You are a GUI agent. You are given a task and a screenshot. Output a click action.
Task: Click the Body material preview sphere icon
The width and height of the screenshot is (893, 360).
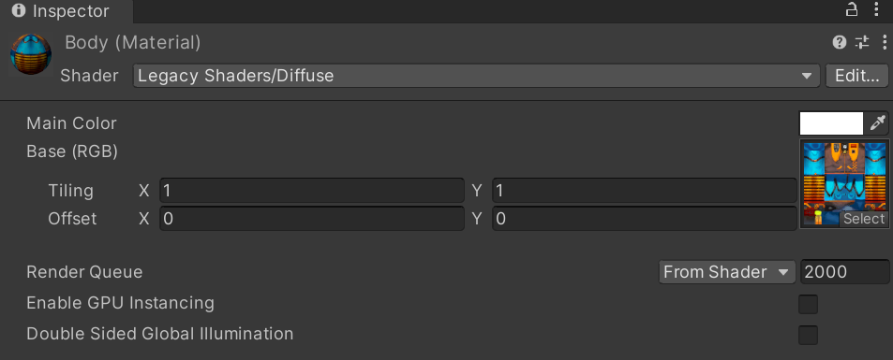pos(31,54)
